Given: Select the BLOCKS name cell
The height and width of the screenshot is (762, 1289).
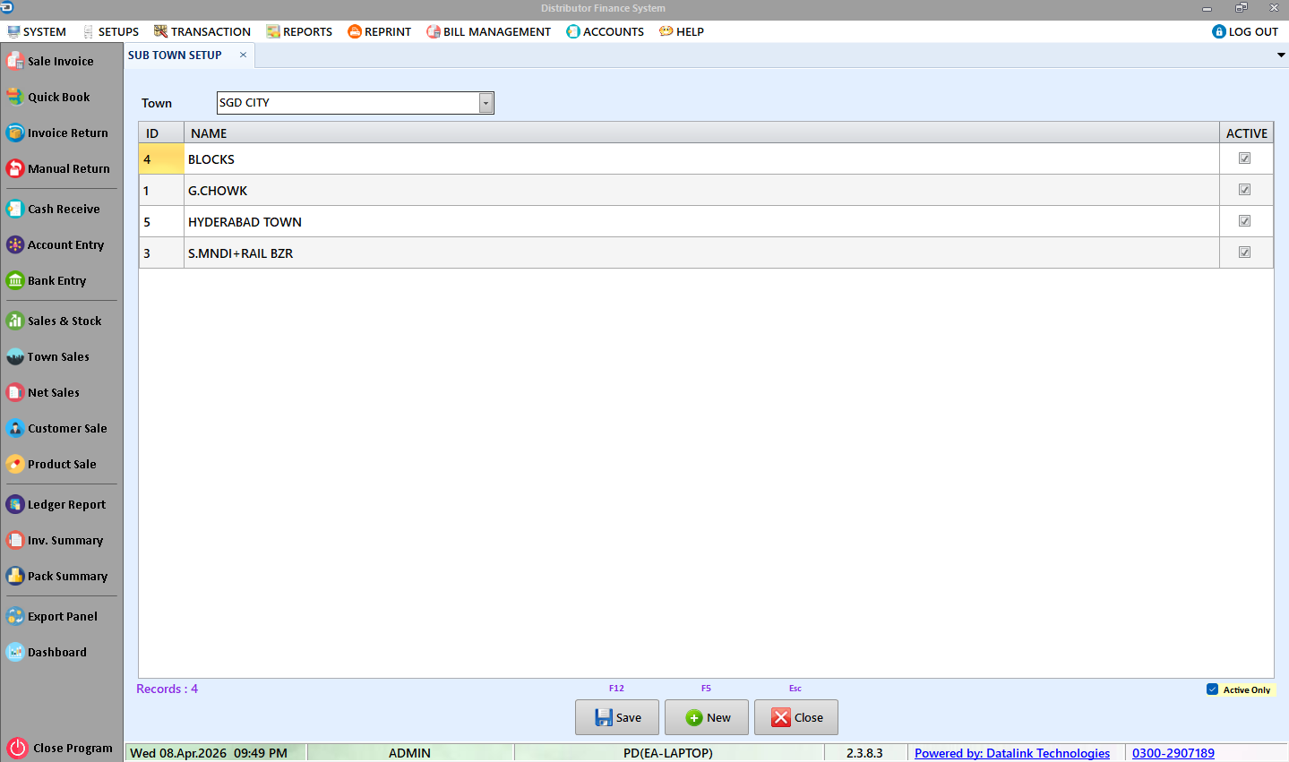Looking at the screenshot, I should 701,158.
